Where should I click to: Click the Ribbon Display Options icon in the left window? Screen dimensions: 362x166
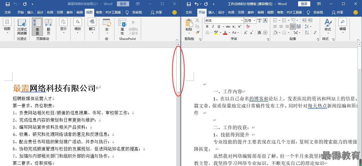[x=138, y=4]
